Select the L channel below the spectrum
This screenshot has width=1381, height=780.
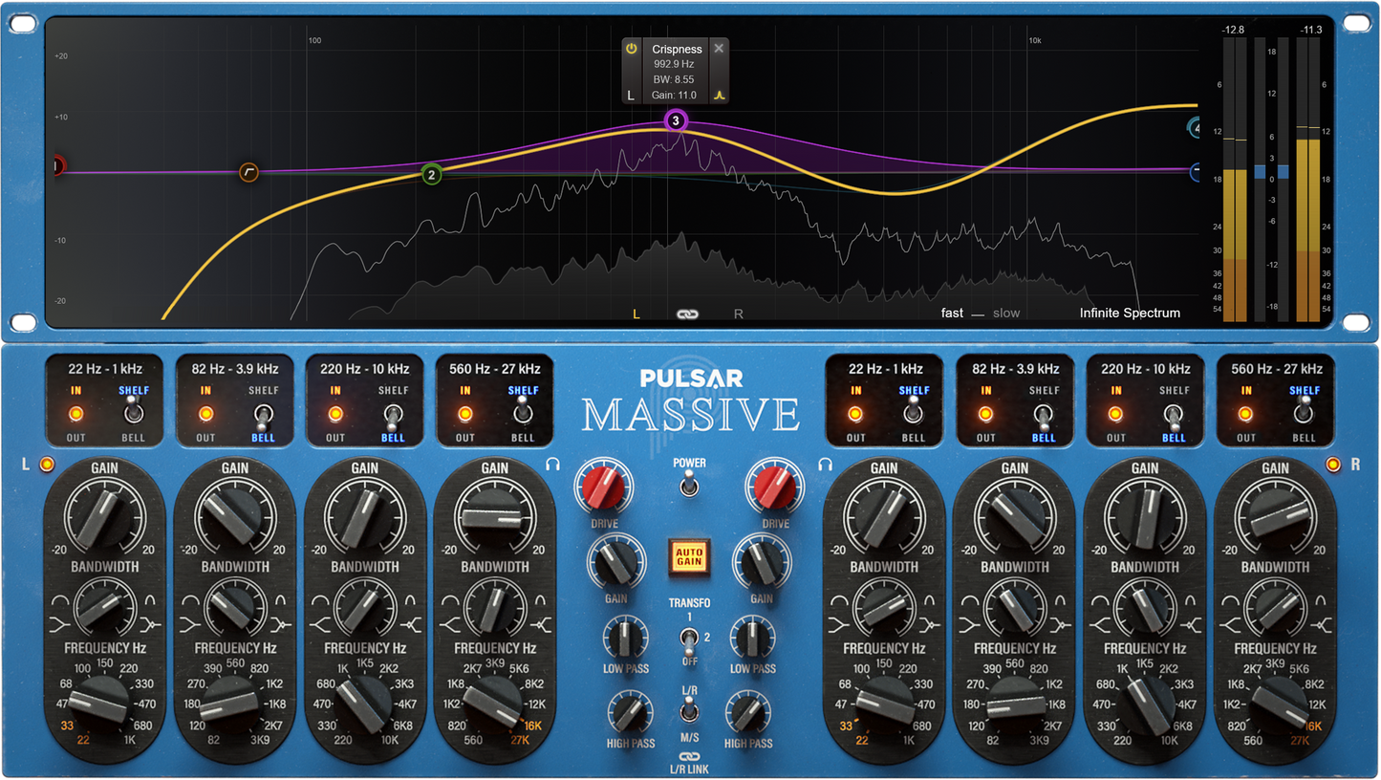pyautogui.click(x=637, y=314)
